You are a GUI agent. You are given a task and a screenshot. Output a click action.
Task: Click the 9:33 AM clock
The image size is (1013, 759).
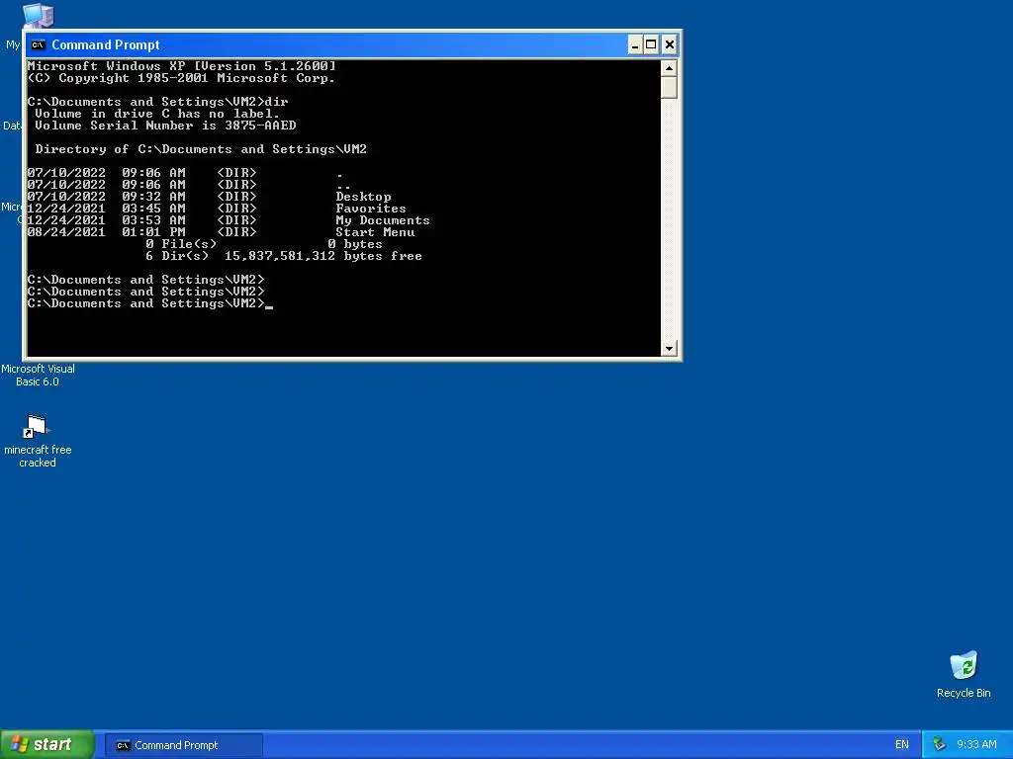click(x=976, y=744)
